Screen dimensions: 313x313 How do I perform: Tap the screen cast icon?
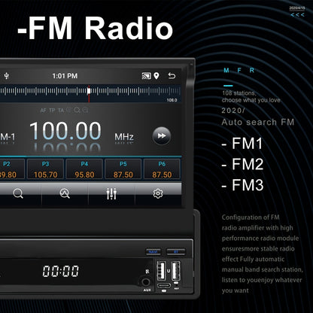pyautogui.click(x=146, y=76)
